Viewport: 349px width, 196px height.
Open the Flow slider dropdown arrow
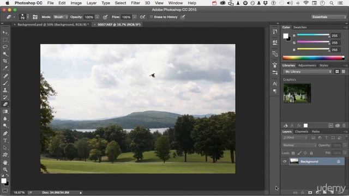(135, 17)
